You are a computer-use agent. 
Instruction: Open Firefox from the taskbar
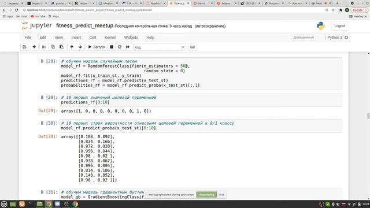pos(22,204)
